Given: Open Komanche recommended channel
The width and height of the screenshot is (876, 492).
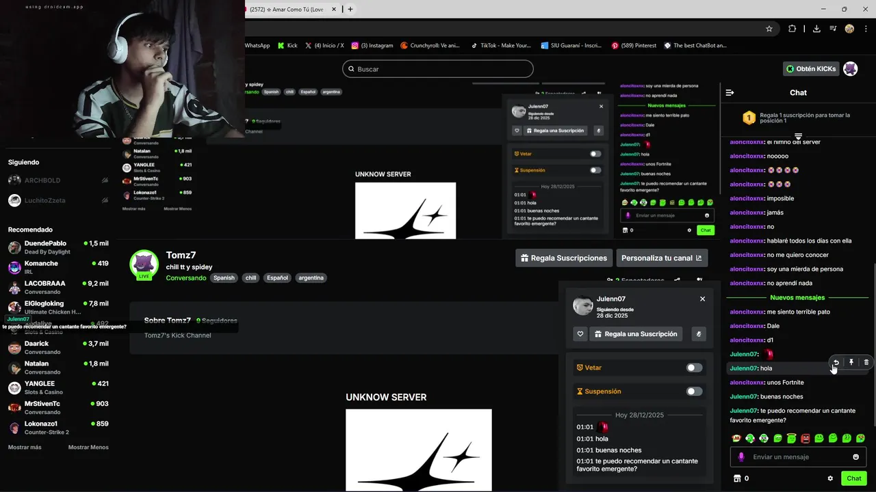Looking at the screenshot, I should (x=58, y=267).
